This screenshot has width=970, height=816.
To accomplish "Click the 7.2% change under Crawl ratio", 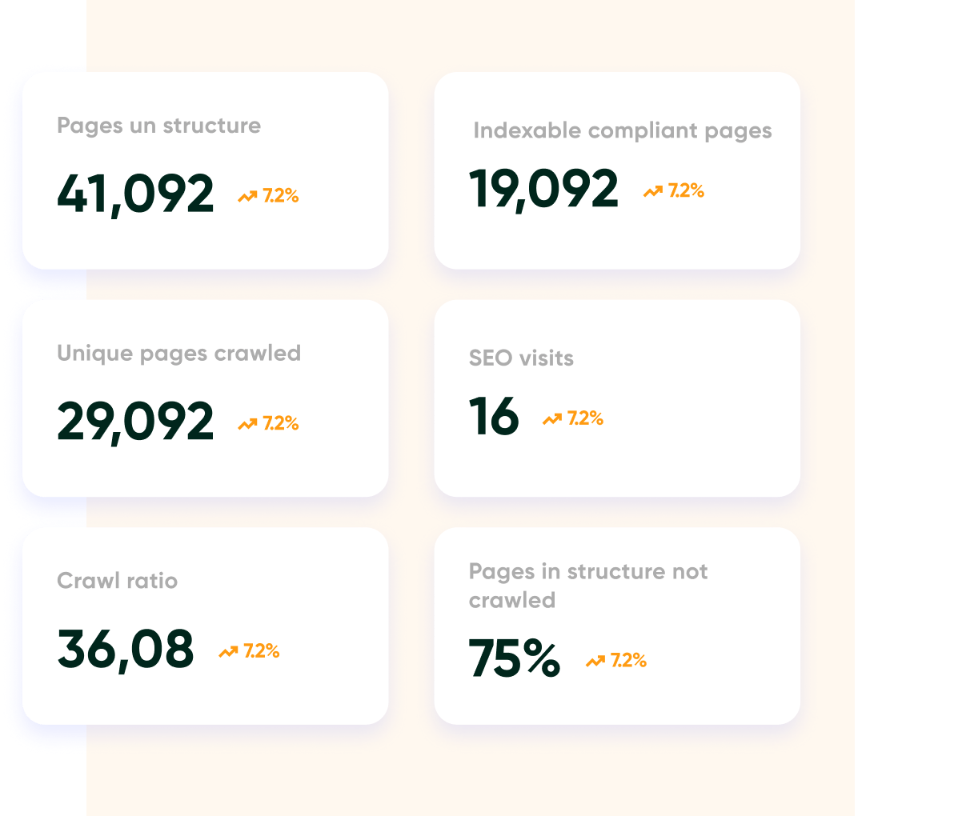I will click(261, 651).
